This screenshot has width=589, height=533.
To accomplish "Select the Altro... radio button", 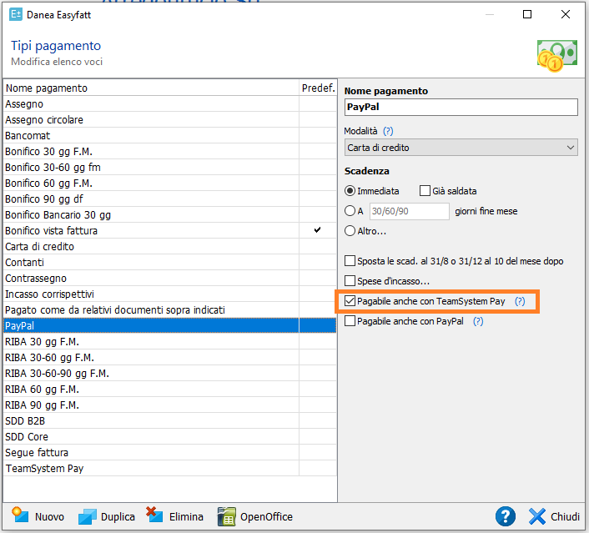I will tap(350, 230).
